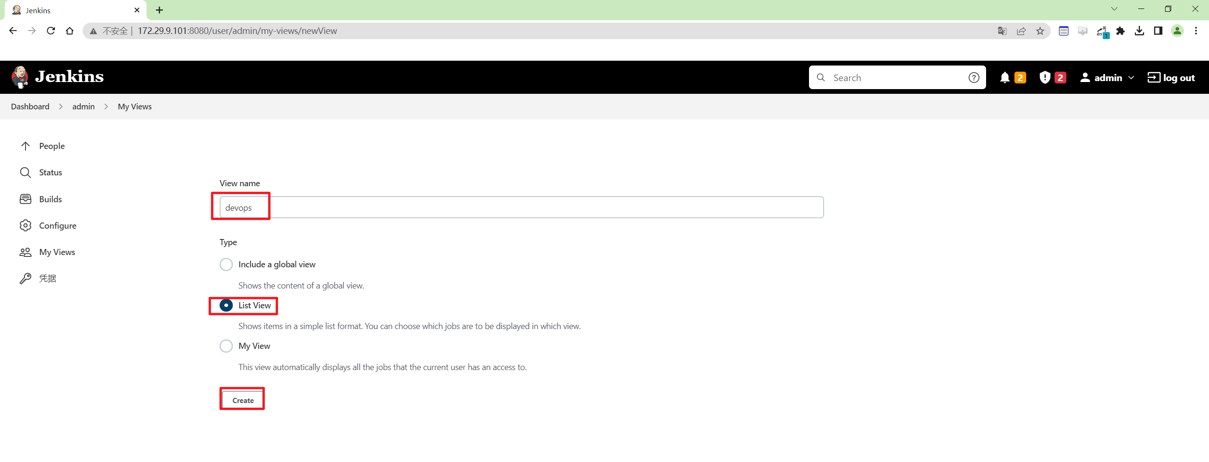Open the My Views sidebar link
Viewport: 1209px width, 462px height.
[57, 252]
